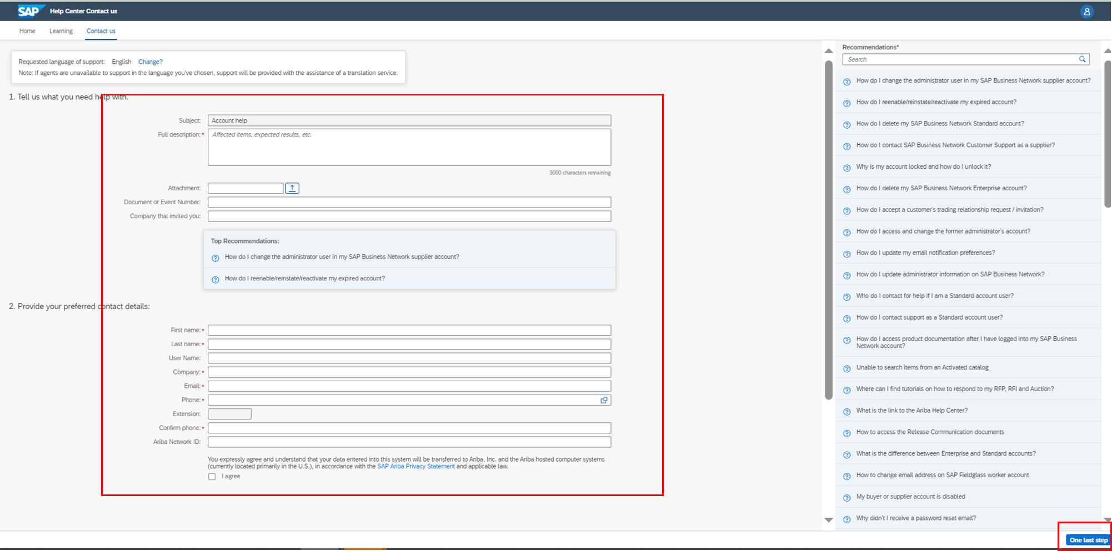The image size is (1112, 551).
Task: Click the Extension field
Action: tap(229, 414)
